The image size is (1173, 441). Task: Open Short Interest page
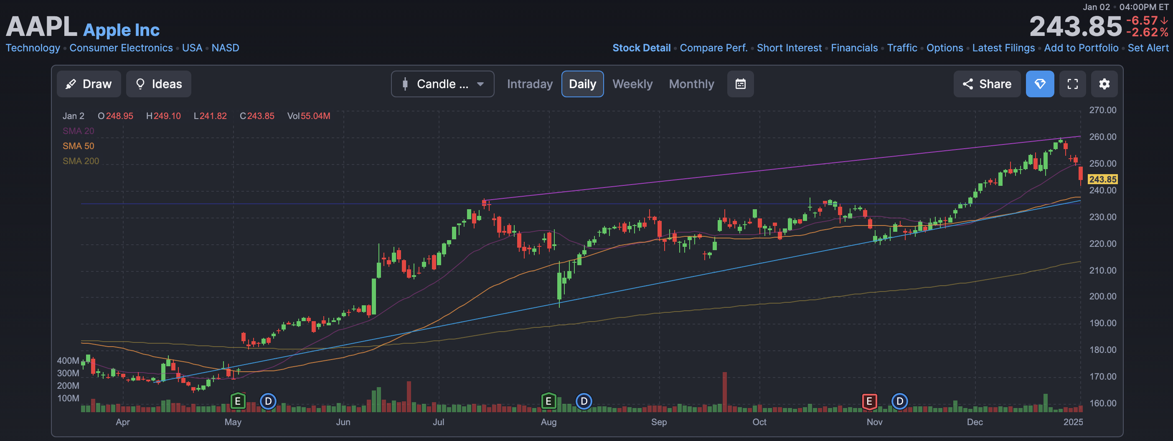789,48
